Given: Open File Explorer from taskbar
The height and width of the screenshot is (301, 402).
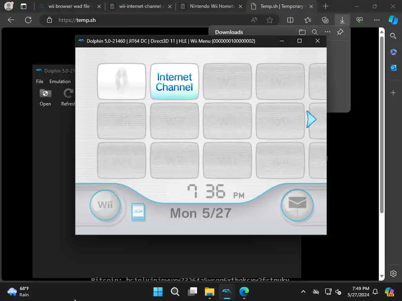Looking at the screenshot, I should pos(210,292).
